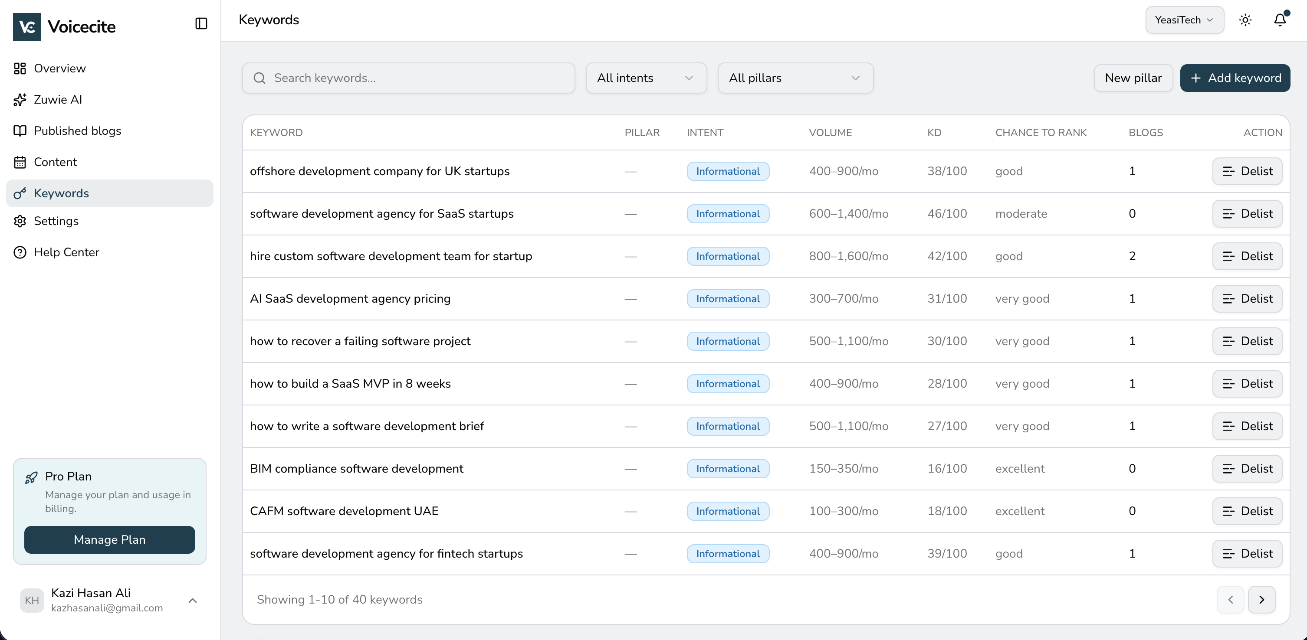Click the Content calendar icon

20,162
